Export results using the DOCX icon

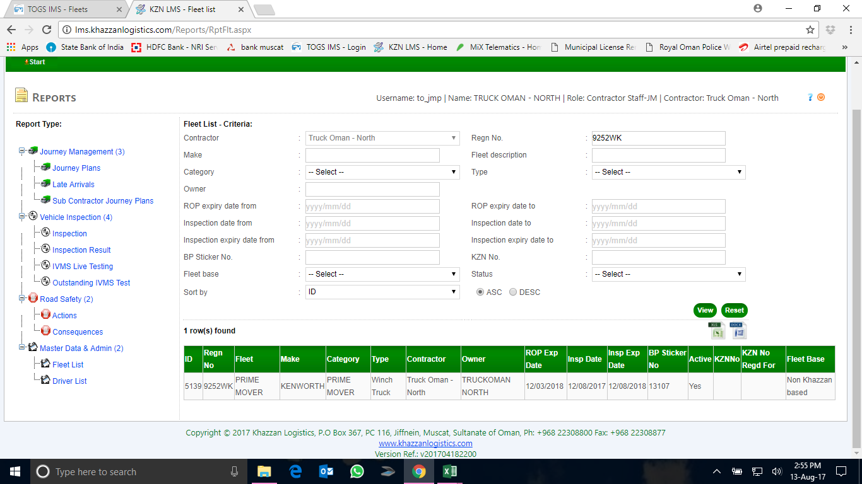tap(738, 330)
